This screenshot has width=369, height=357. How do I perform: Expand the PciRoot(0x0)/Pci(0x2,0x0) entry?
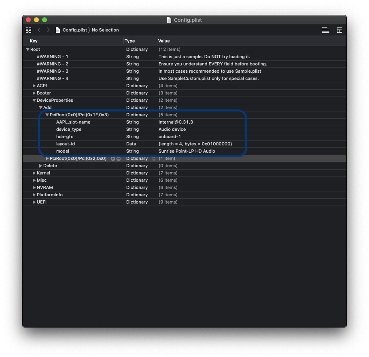[x=47, y=159]
